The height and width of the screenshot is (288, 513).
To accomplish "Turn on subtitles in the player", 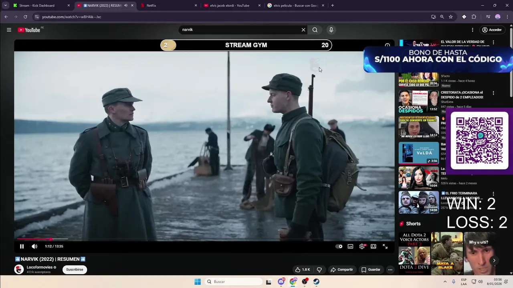I will tap(350, 246).
